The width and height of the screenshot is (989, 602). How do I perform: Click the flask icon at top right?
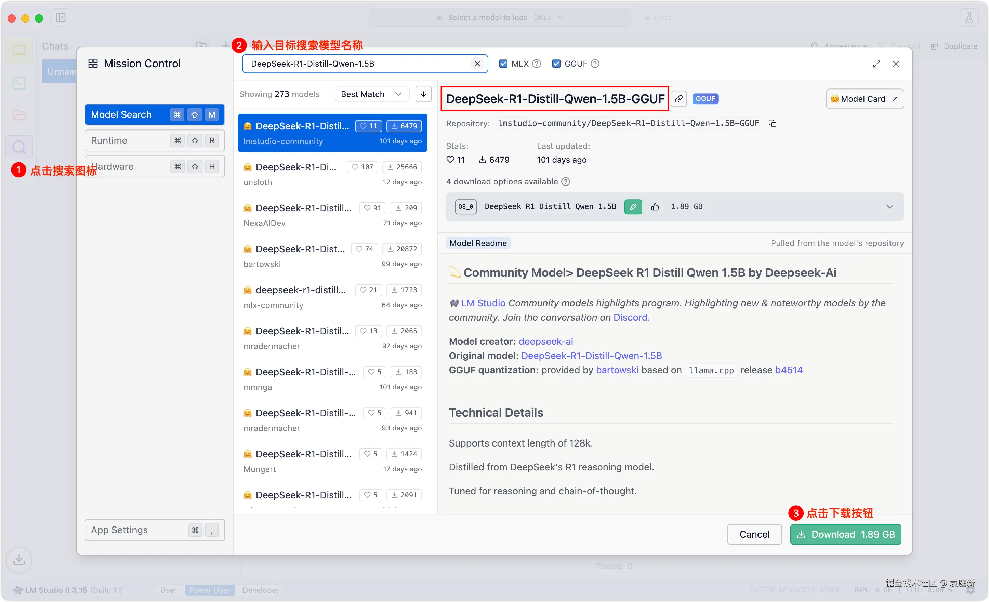968,18
